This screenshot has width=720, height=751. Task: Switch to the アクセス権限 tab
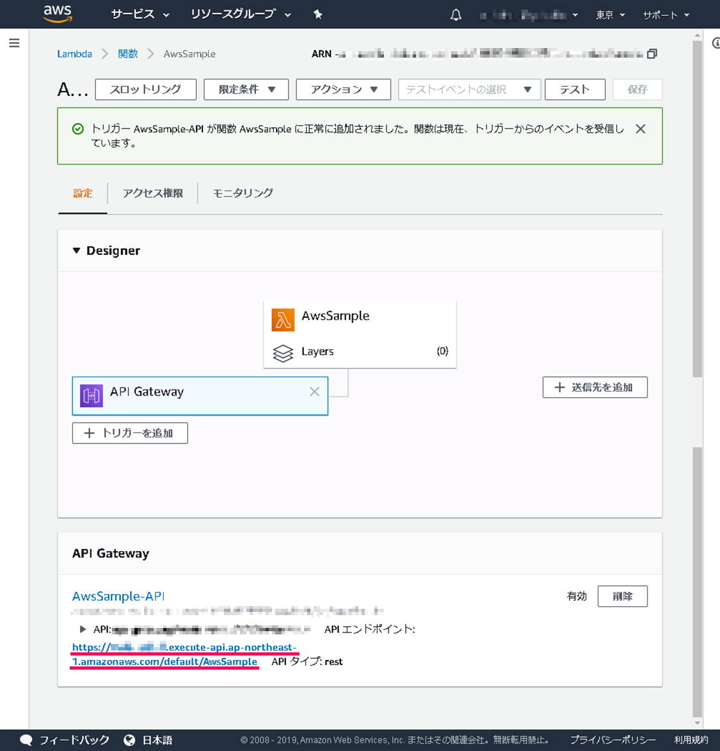[152, 194]
